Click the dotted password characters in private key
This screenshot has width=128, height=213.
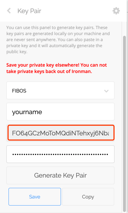coord(60,155)
